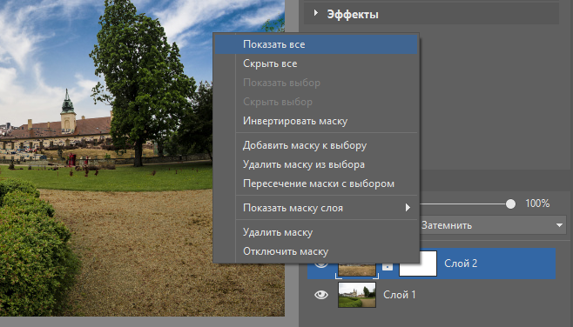Image resolution: width=573 pixels, height=327 pixels.
Task: Toggle visibility of Слой 1
Action: pos(321,295)
